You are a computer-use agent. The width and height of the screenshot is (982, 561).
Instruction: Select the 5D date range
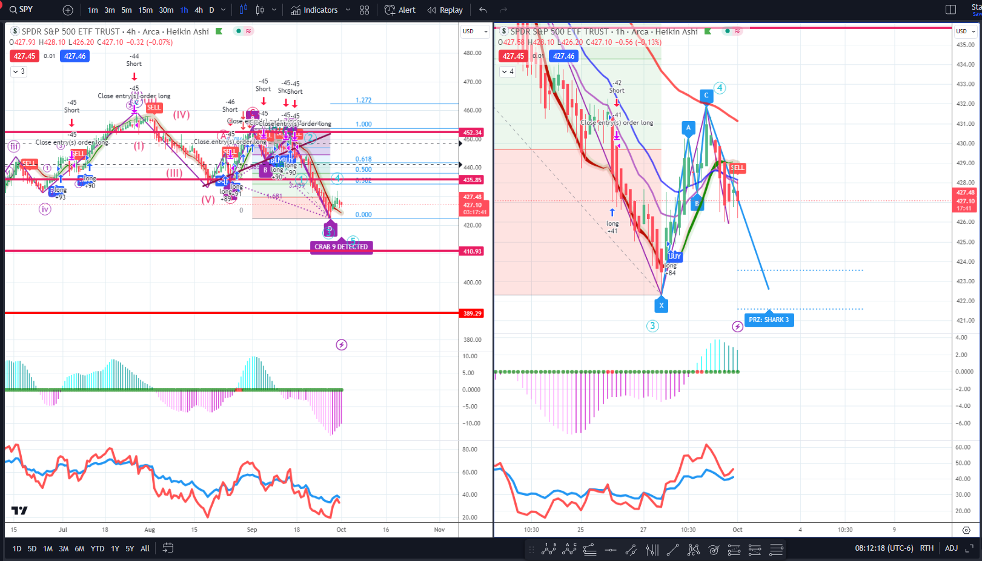pyautogui.click(x=32, y=549)
